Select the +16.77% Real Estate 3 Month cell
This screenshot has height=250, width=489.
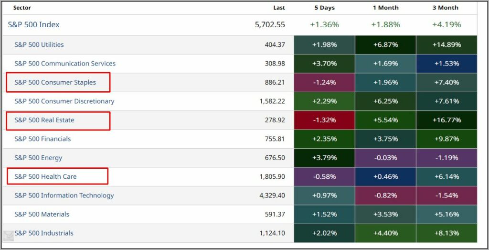(446, 120)
